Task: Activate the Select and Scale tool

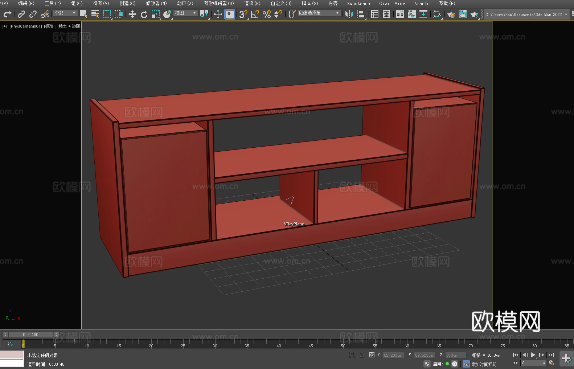Action: tap(156, 14)
